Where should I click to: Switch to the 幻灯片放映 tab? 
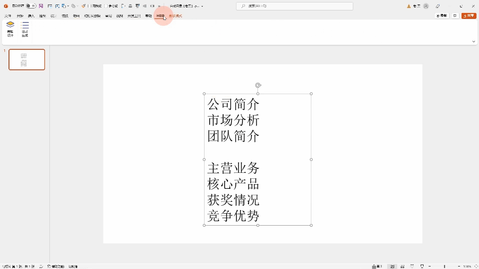point(92,16)
